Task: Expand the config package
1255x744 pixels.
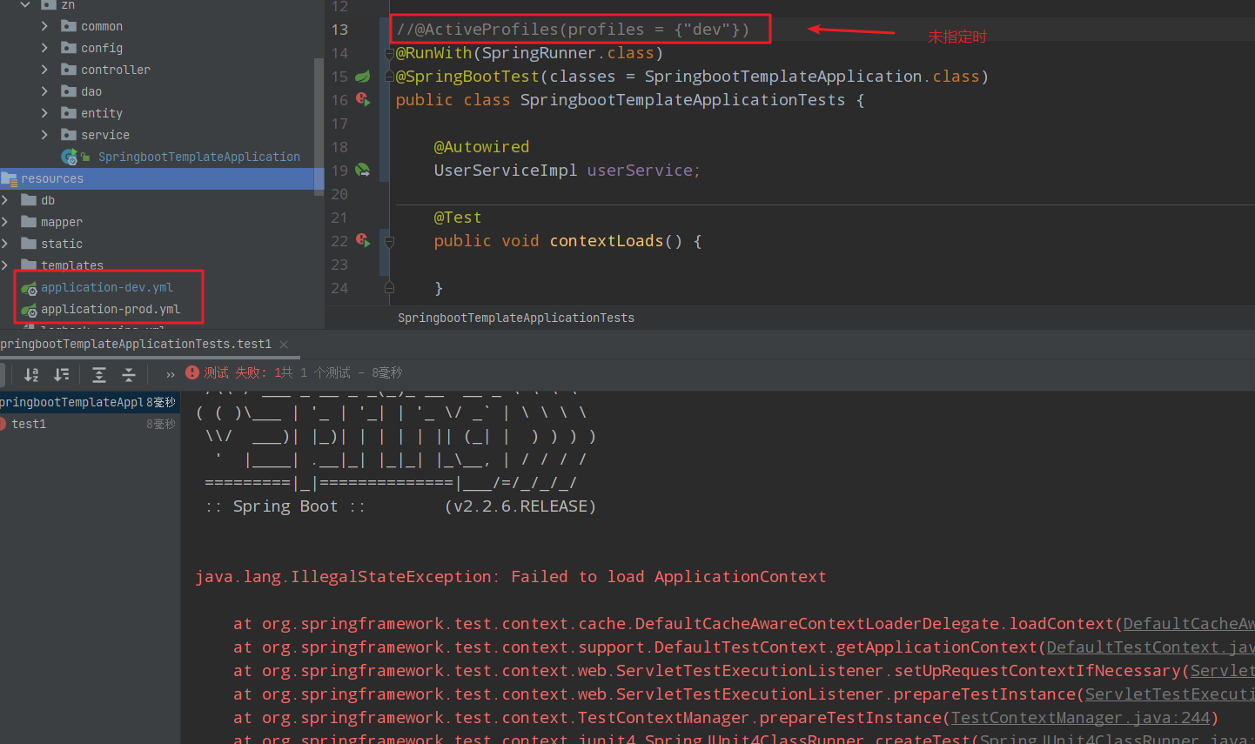Action: (x=44, y=48)
